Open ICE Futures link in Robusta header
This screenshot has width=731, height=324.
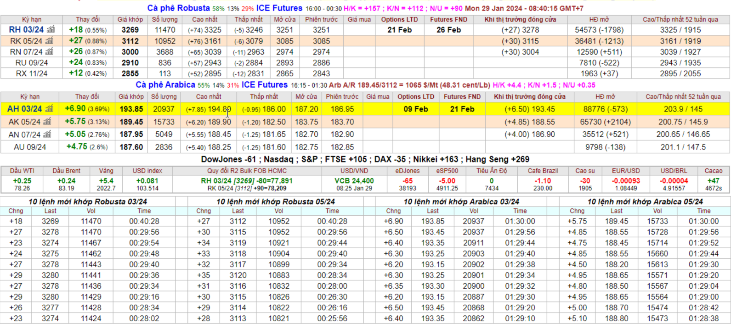279,8
